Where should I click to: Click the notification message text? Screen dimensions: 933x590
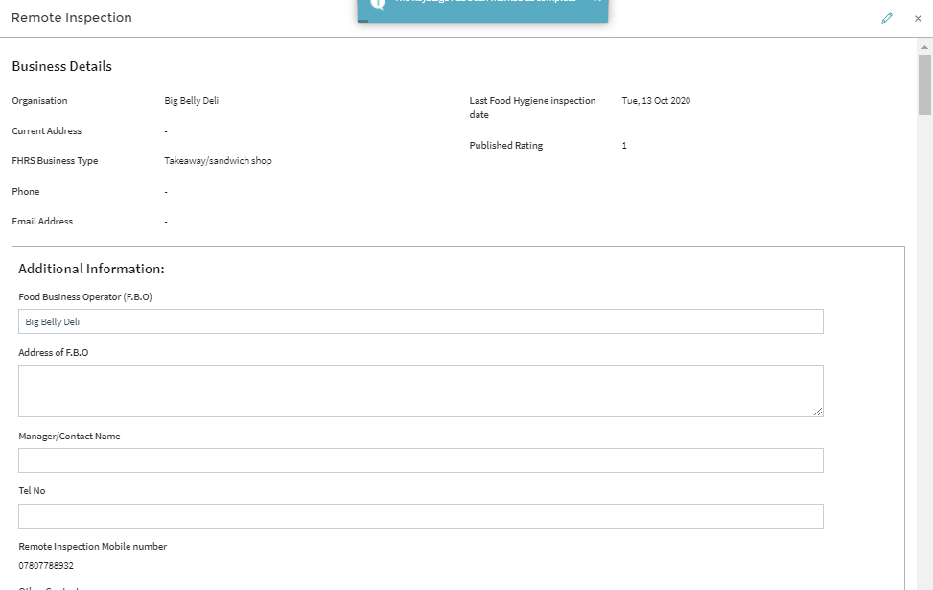pos(485,3)
